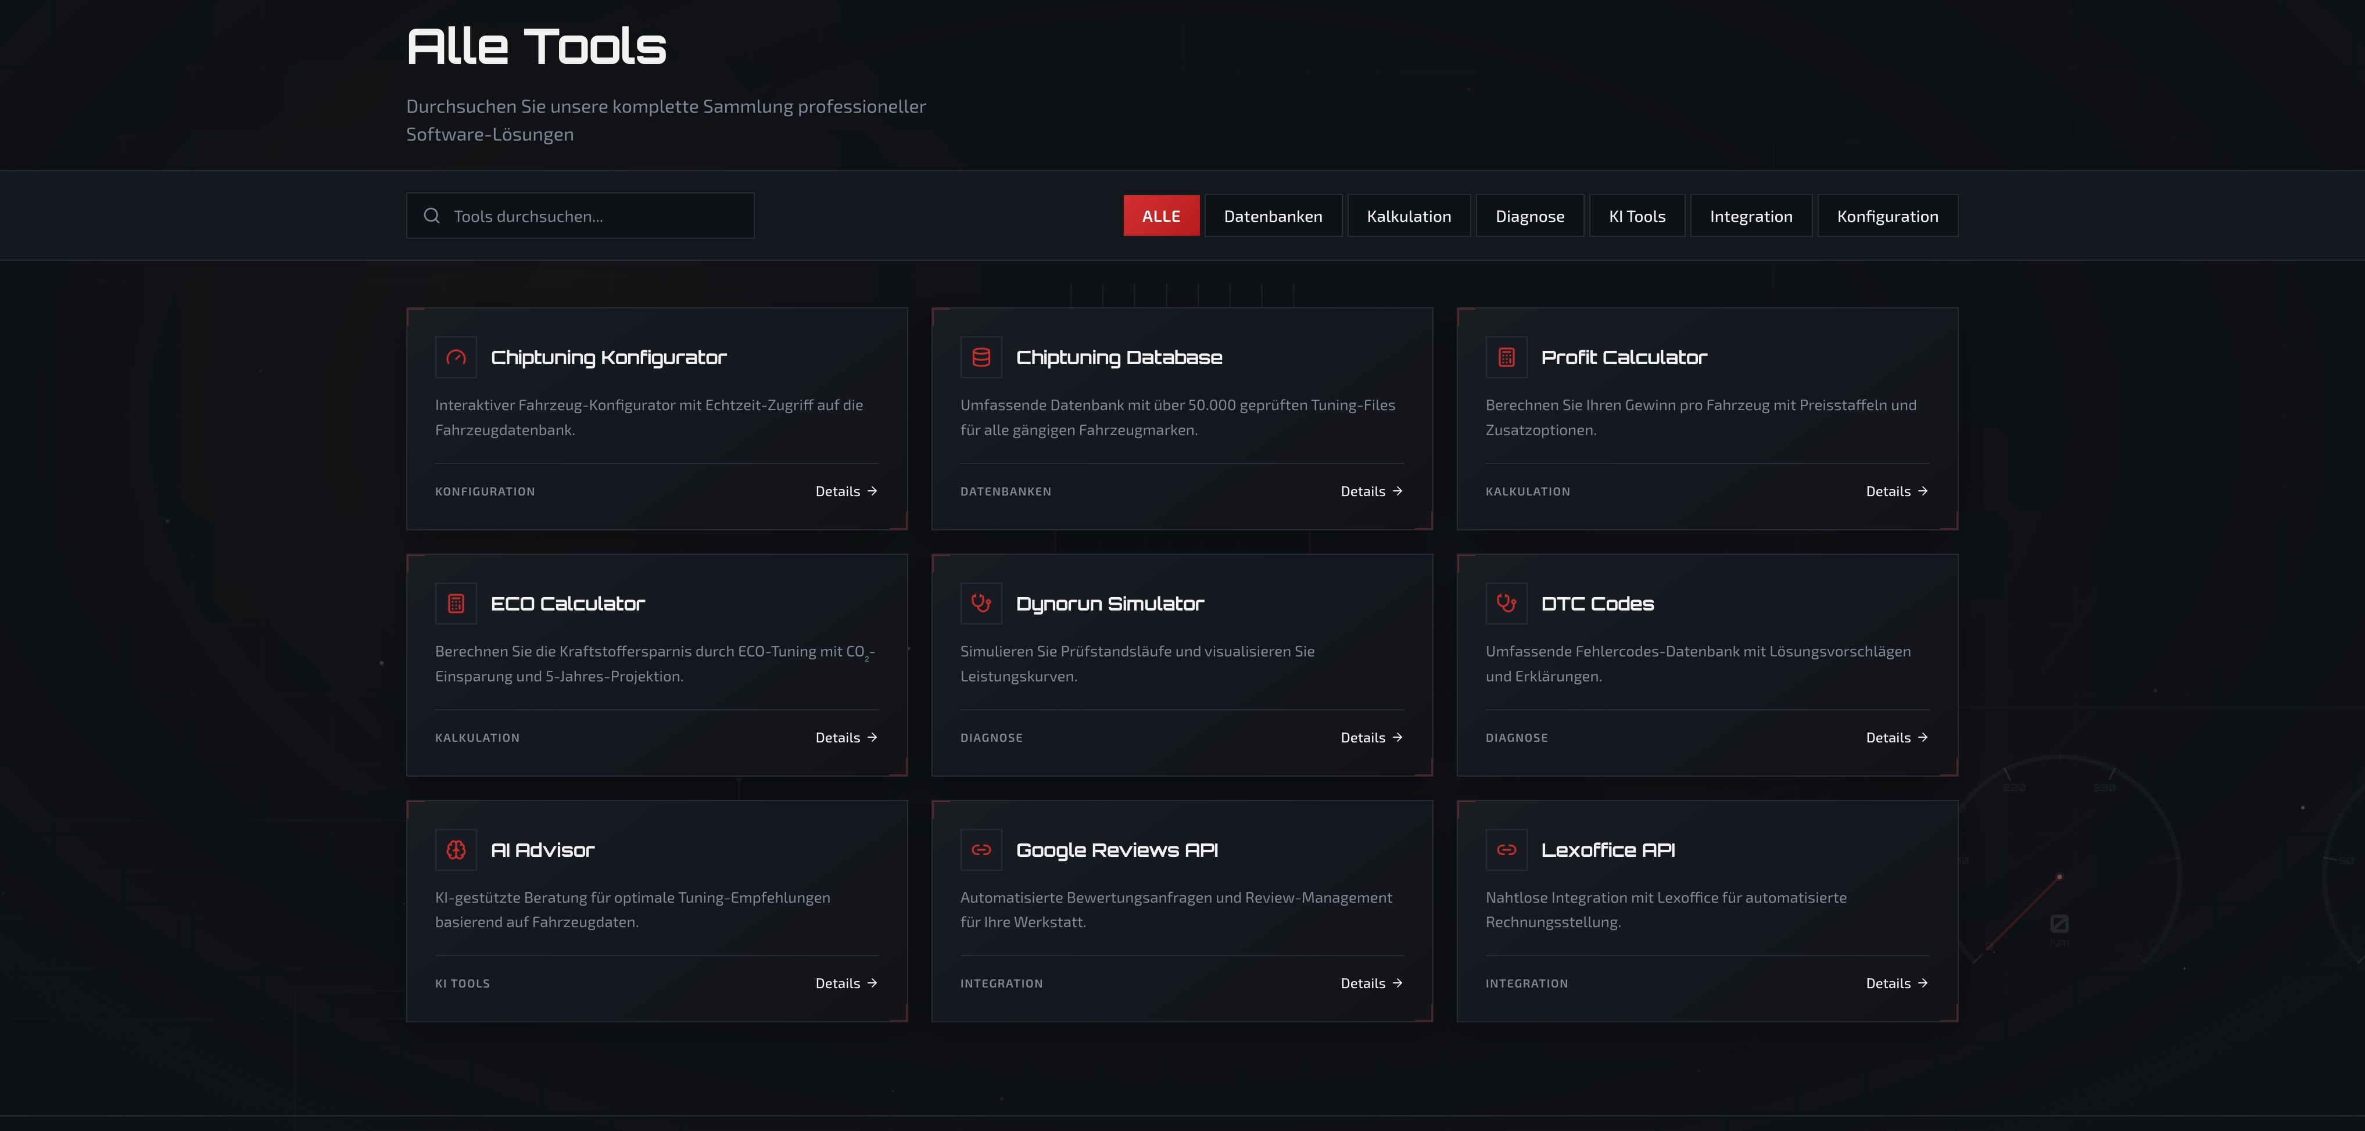Viewport: 2365px width, 1131px height.
Task: View Details of Dynorun Simulator
Action: coord(1371,737)
